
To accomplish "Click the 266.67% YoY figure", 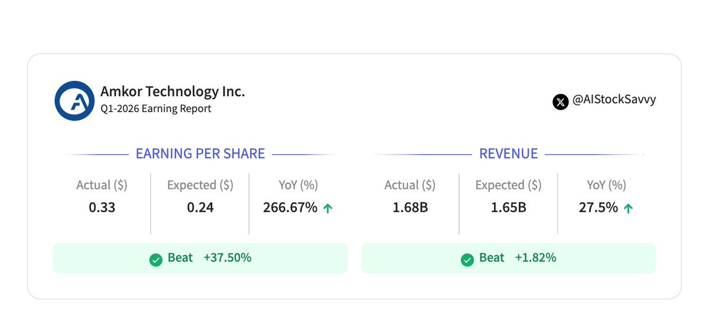I will 290,208.
